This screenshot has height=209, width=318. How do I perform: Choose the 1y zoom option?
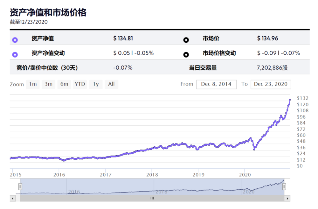tap(96, 84)
